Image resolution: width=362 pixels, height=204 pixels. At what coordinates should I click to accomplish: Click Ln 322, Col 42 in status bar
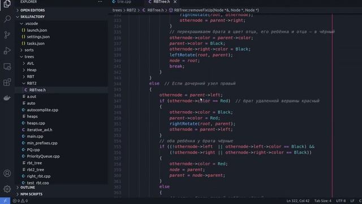click(298, 201)
